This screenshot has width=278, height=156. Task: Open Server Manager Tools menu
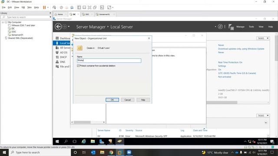251,27
